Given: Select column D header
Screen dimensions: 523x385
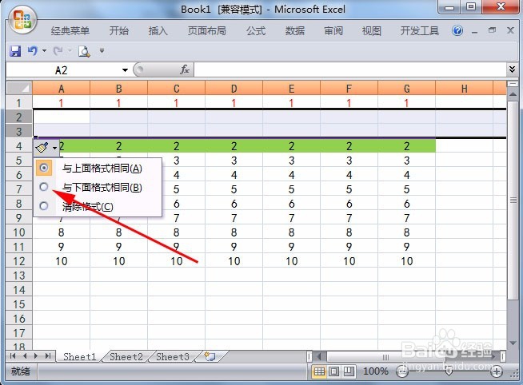Looking at the screenshot, I should point(234,88).
